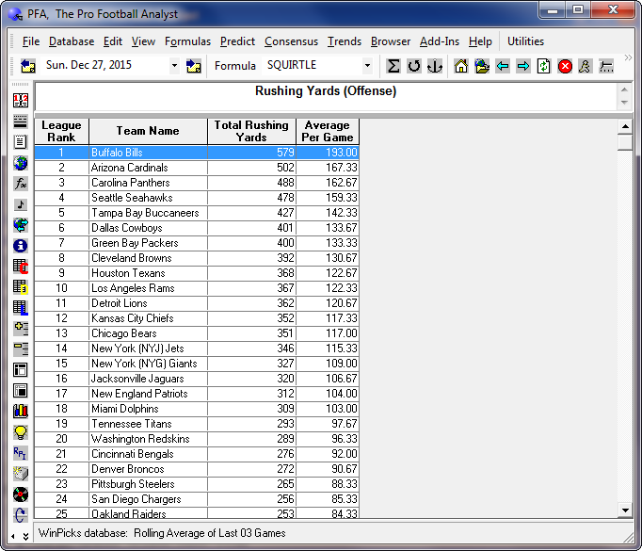Expand toolbar overflow chevron at top right
This screenshot has height=551, width=642.
click(628, 57)
